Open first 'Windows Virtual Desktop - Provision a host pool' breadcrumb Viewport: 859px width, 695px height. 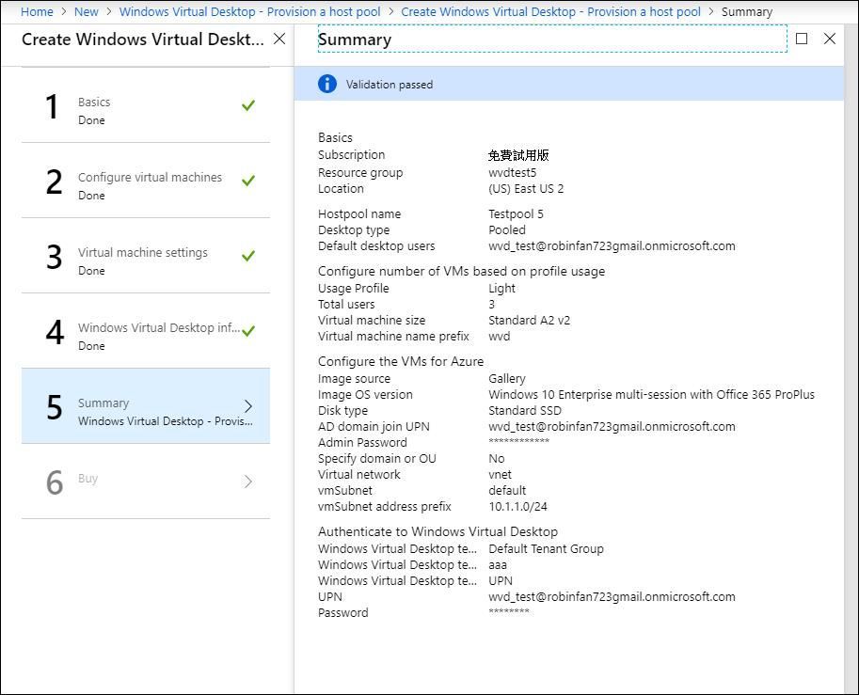pos(250,11)
